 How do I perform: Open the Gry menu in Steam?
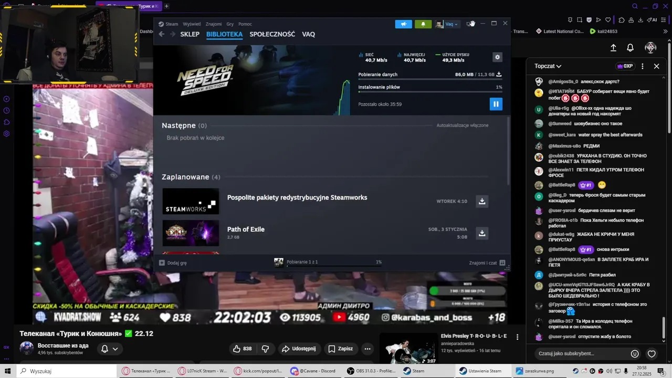point(230,24)
